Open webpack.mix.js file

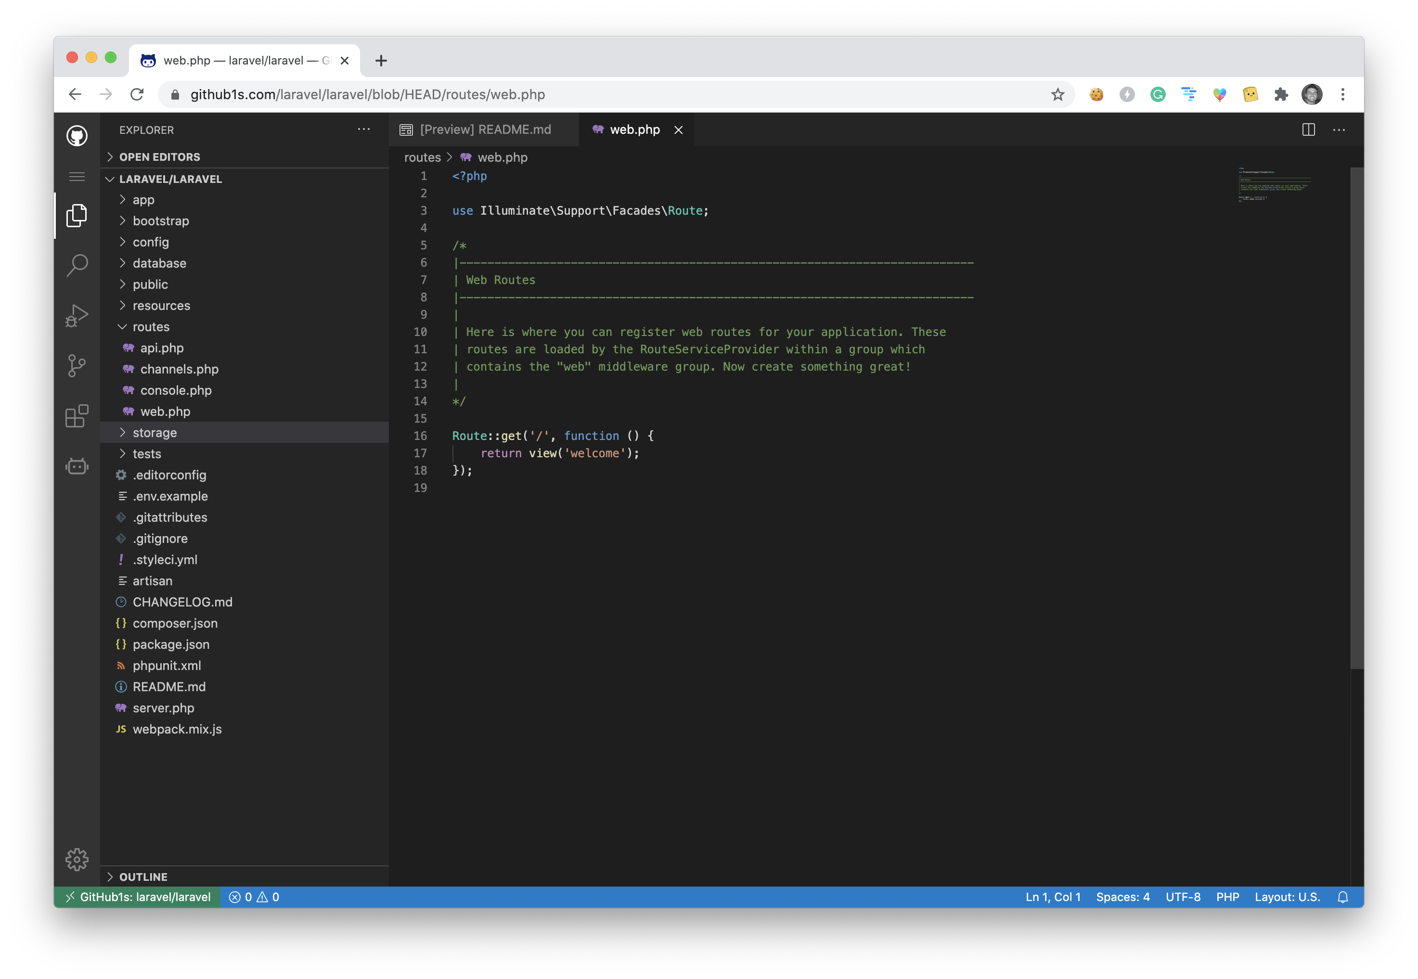tap(244, 729)
